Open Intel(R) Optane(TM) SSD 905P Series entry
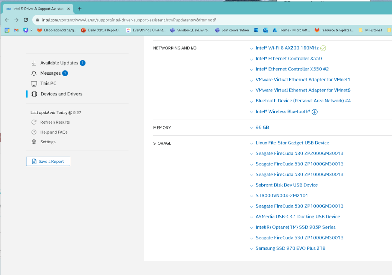392x275 pixels. [x=295, y=227]
